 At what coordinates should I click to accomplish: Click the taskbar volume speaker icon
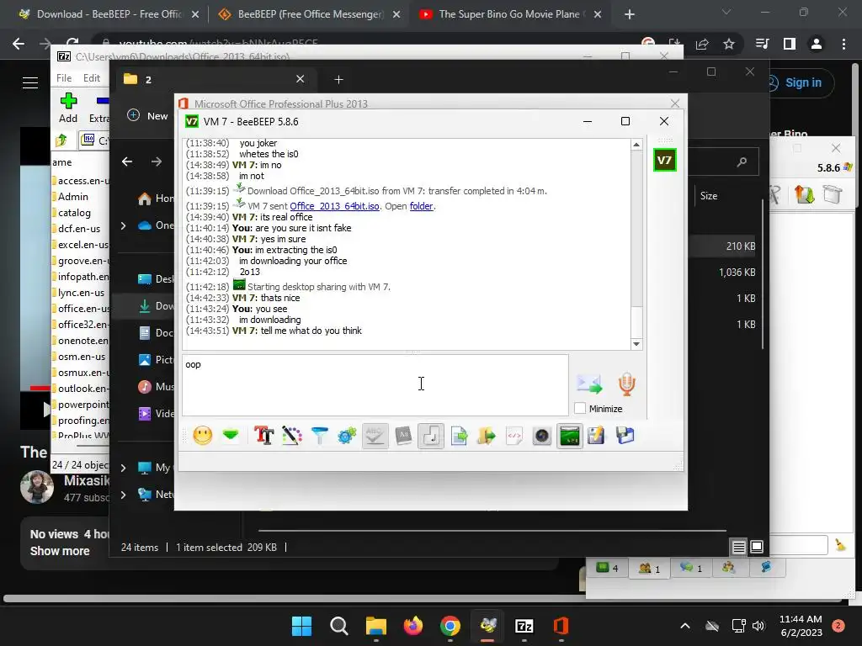pyautogui.click(x=758, y=626)
